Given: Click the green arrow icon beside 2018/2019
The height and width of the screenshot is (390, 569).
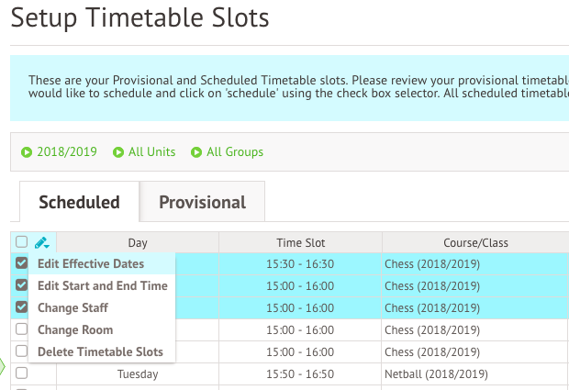Looking at the screenshot, I should [x=27, y=152].
